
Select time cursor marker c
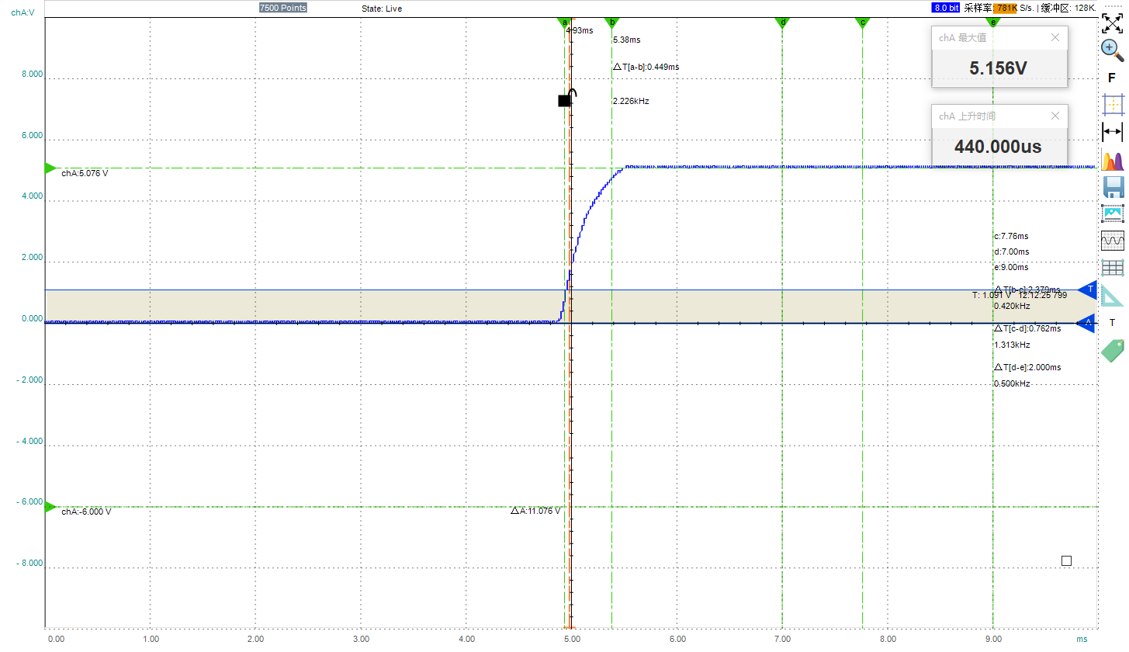(x=862, y=23)
